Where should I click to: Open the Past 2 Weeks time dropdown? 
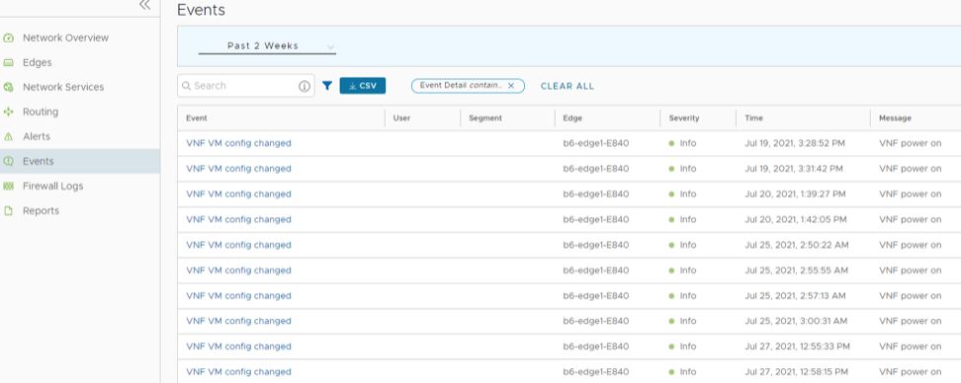[x=267, y=46]
